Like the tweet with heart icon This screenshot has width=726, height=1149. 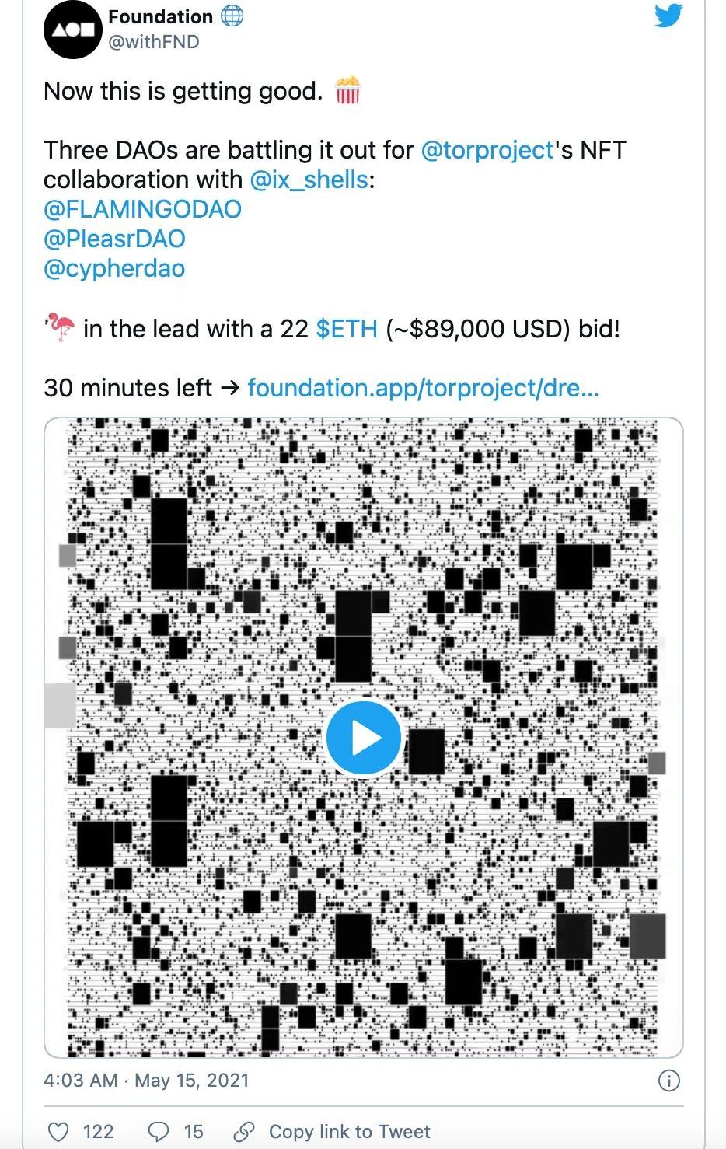tap(59, 1131)
